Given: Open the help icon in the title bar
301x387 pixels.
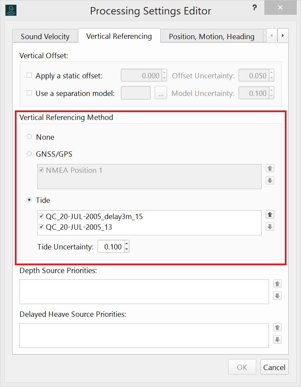Looking at the screenshot, I should tap(255, 7).
